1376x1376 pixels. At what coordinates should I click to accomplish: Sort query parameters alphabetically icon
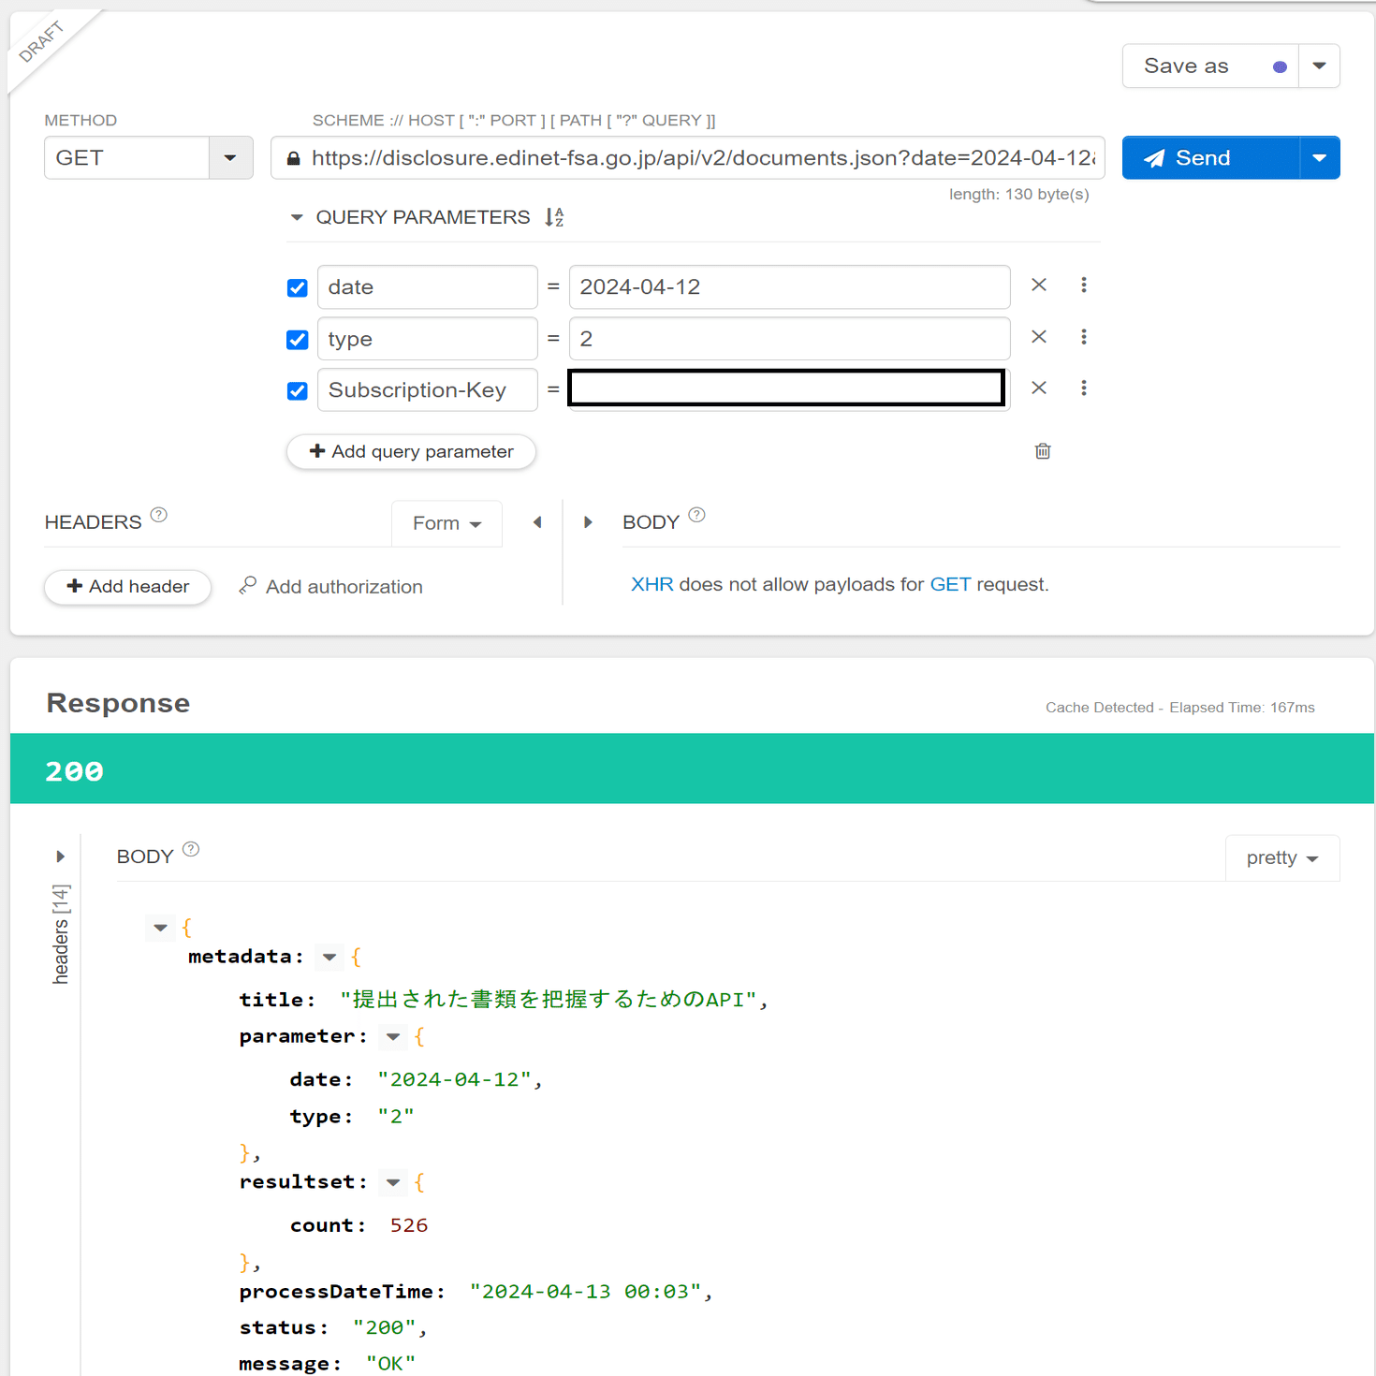[554, 217]
